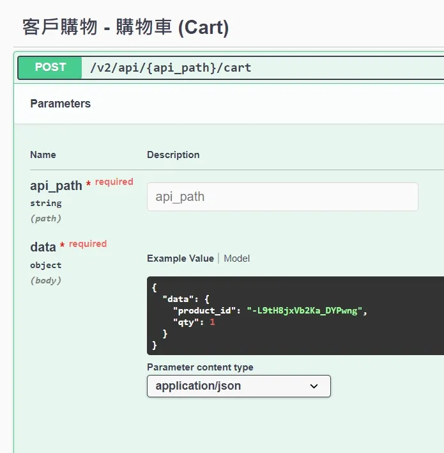Click the Parameters section heading
The width and height of the screenshot is (444, 453).
pos(61,104)
